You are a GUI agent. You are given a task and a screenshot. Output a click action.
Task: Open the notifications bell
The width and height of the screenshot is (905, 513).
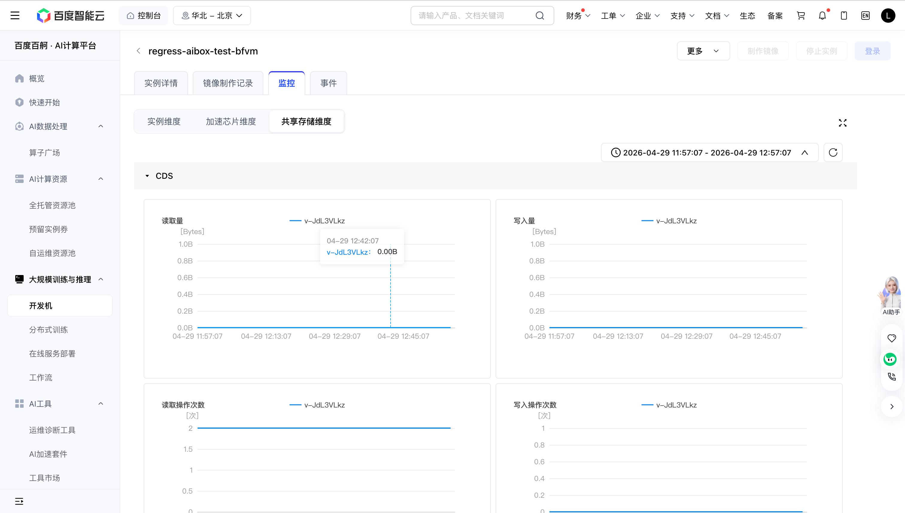822,16
